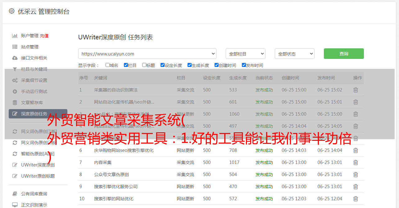399x208 pixels.
Task: Enable the 域名 display field checkbox
Action: (x=107, y=65)
